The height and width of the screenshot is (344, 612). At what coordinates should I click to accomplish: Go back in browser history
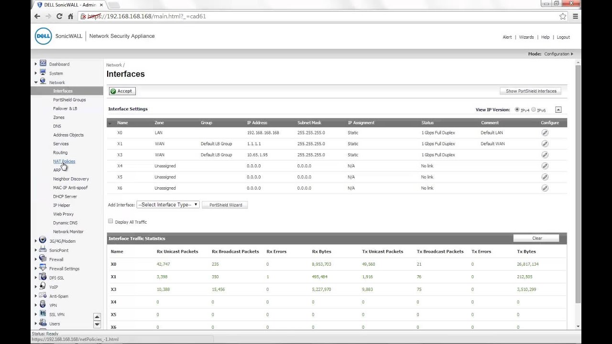coord(37,16)
